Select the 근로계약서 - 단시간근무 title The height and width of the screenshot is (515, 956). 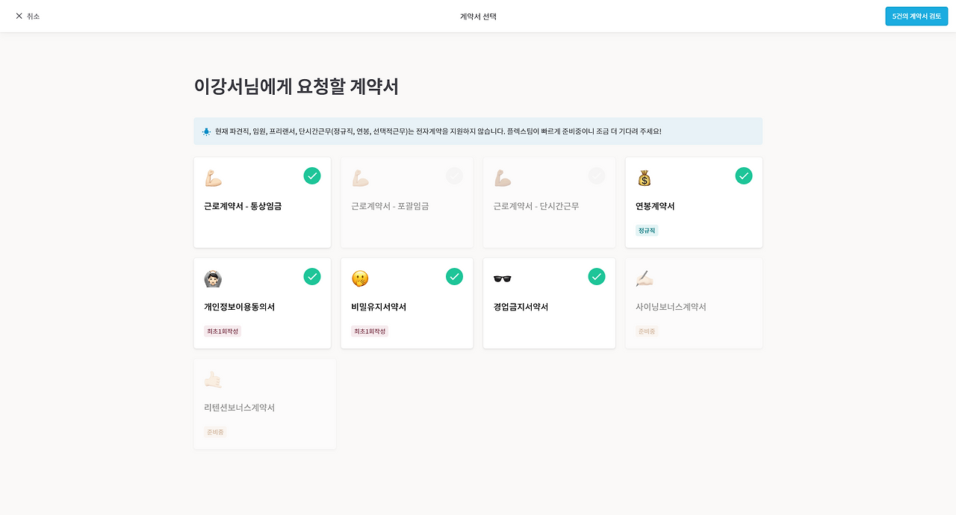536,206
